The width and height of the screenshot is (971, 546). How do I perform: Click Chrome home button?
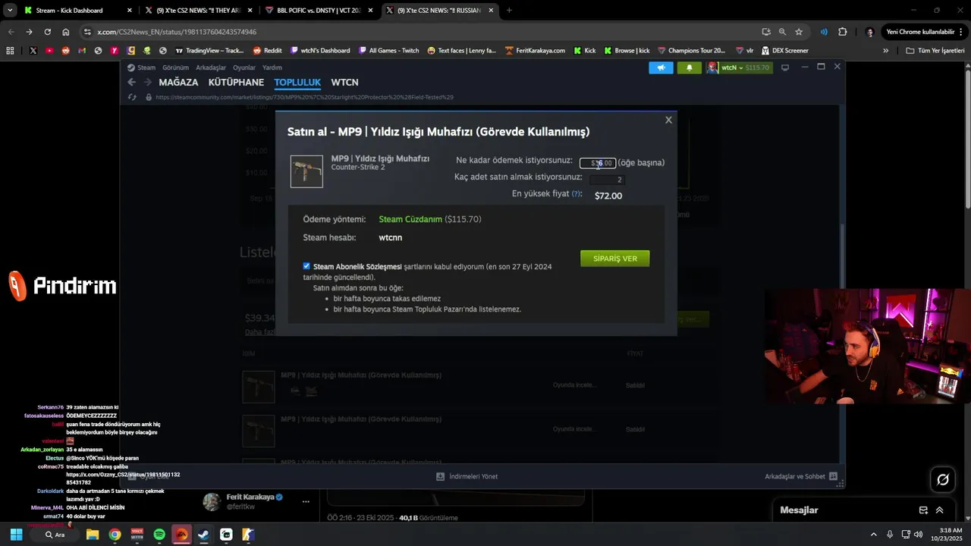coord(66,32)
